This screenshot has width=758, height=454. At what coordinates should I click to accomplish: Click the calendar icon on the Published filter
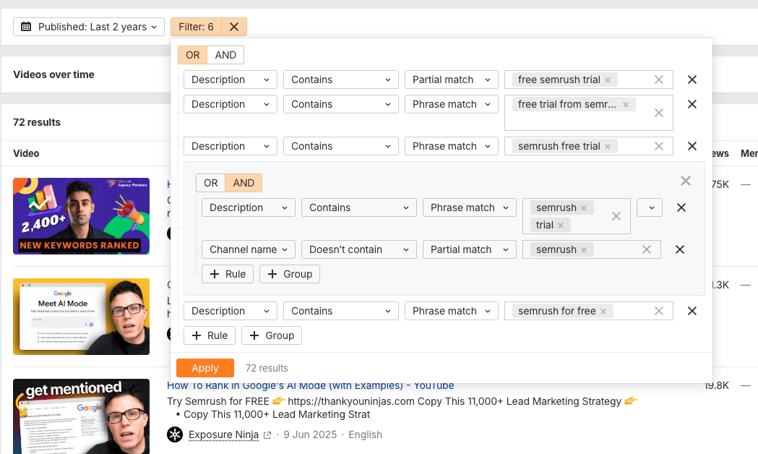coord(25,27)
